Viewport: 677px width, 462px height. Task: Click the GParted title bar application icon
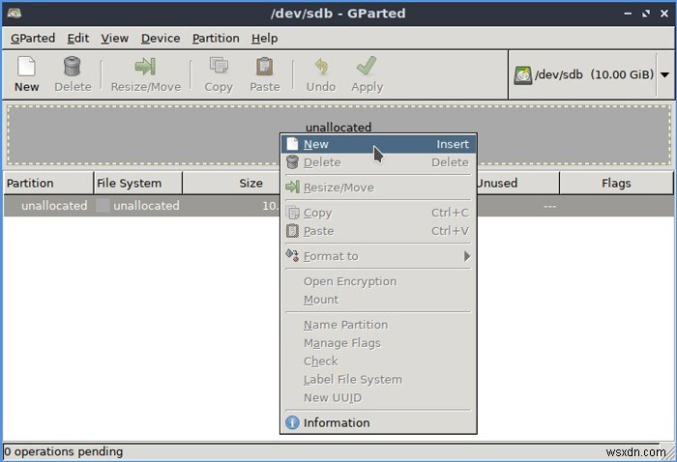15,13
